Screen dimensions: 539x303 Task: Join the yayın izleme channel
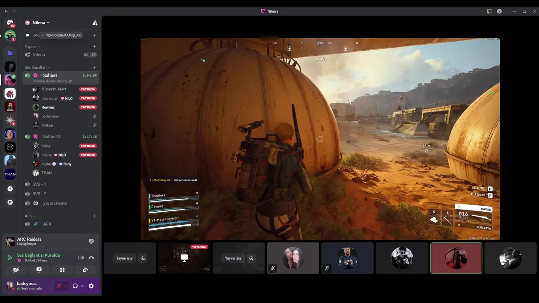(61, 203)
